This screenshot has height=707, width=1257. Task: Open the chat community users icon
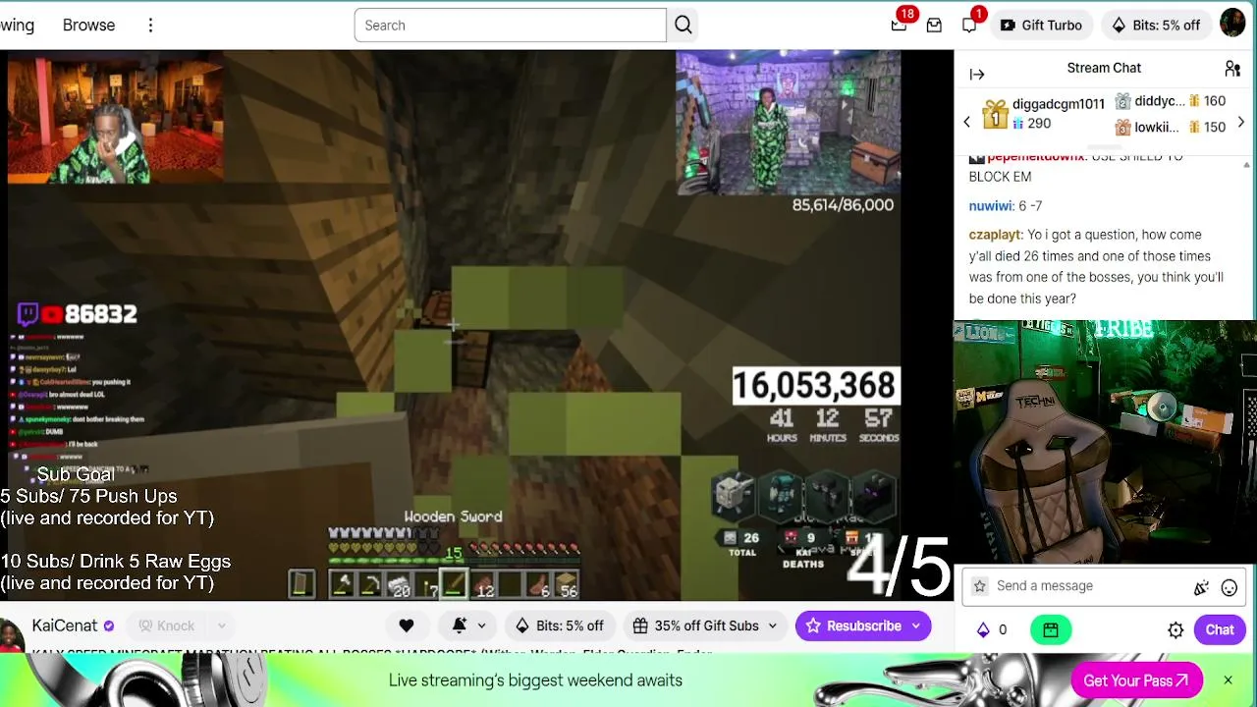[x=1232, y=69]
